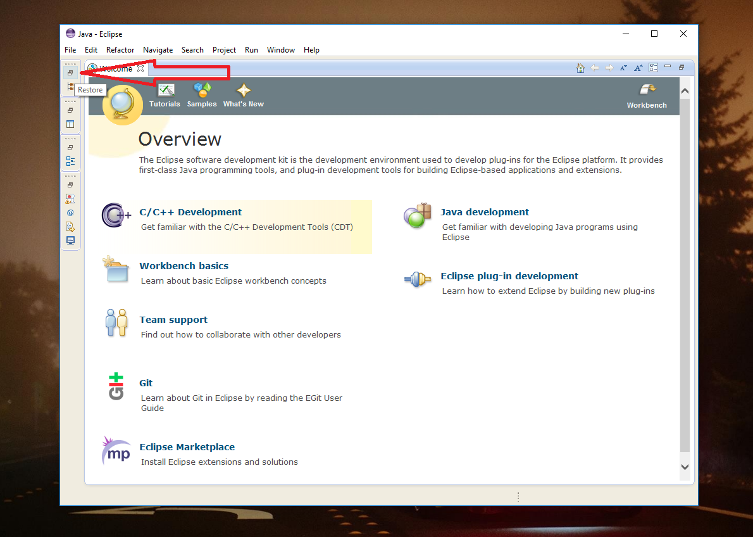753x537 pixels.
Task: Click the scrollbar down arrow
Action: (685, 467)
